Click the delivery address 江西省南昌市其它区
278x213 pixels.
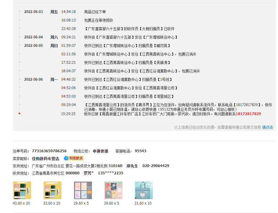pos(48,173)
